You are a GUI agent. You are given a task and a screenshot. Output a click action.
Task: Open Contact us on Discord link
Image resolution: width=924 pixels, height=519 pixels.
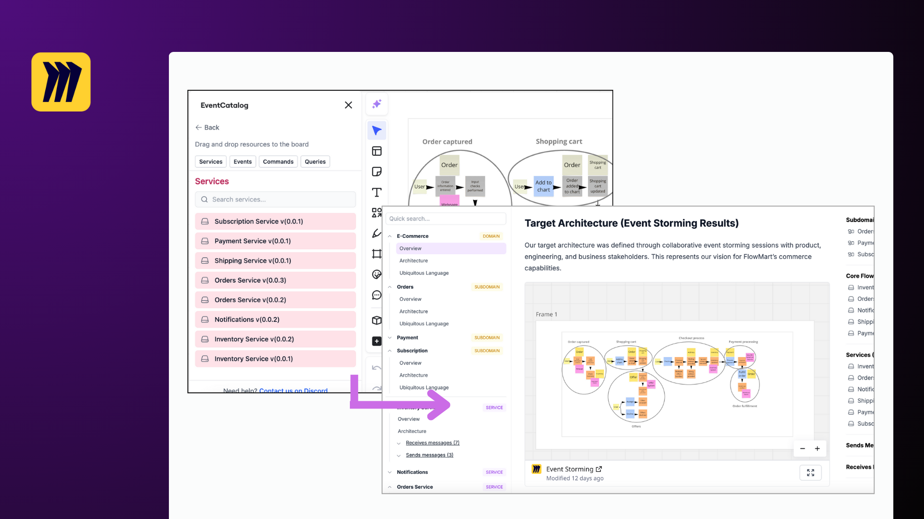click(293, 390)
